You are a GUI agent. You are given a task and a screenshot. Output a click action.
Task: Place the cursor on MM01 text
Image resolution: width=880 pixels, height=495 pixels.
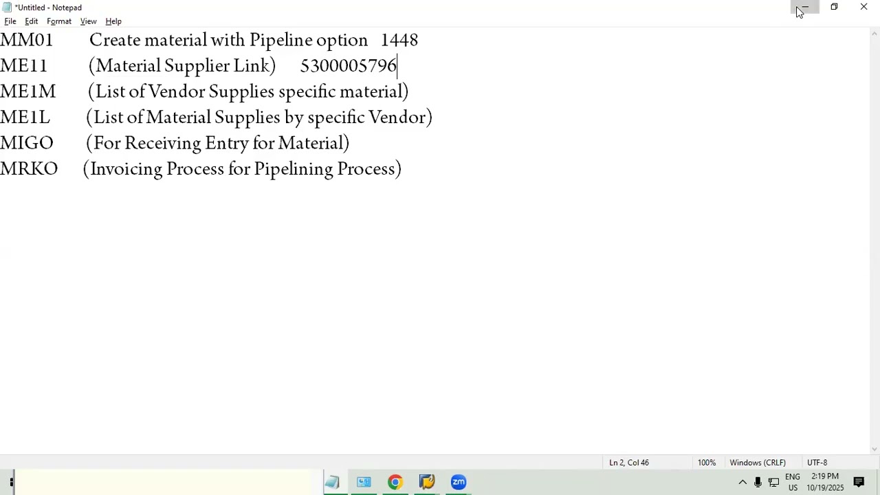pyautogui.click(x=27, y=40)
